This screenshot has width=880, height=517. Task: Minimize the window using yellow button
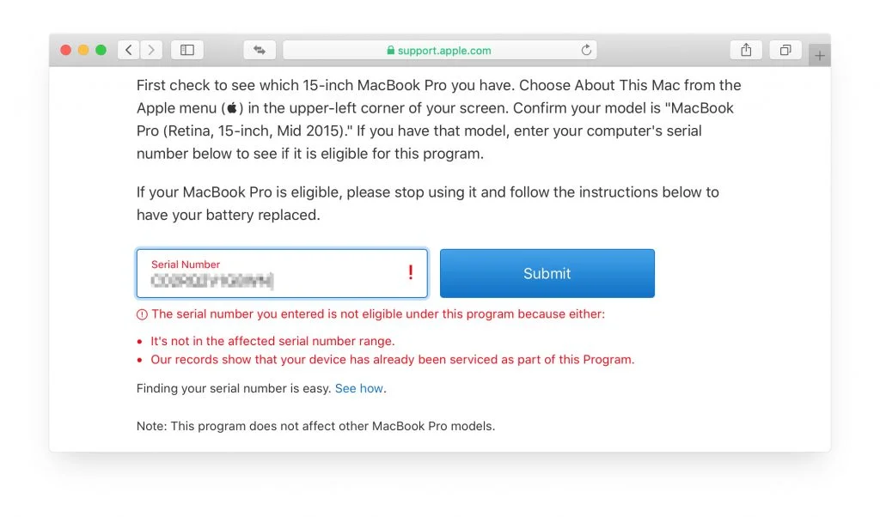pos(83,50)
